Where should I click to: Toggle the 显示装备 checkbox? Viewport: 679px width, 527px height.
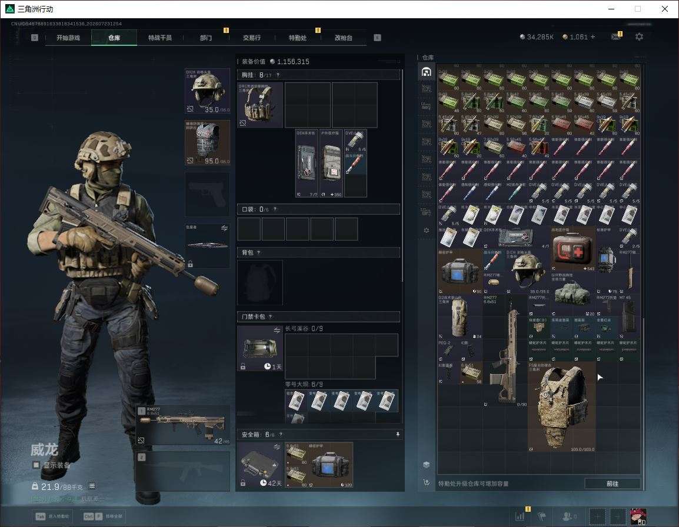[x=36, y=465]
